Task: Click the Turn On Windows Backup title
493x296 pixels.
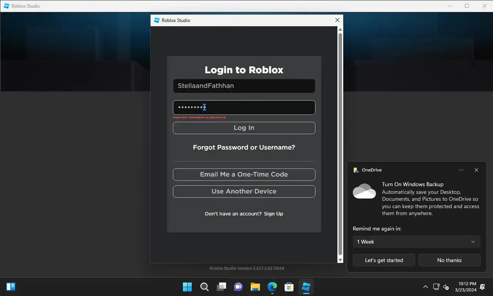Action: coord(413,184)
